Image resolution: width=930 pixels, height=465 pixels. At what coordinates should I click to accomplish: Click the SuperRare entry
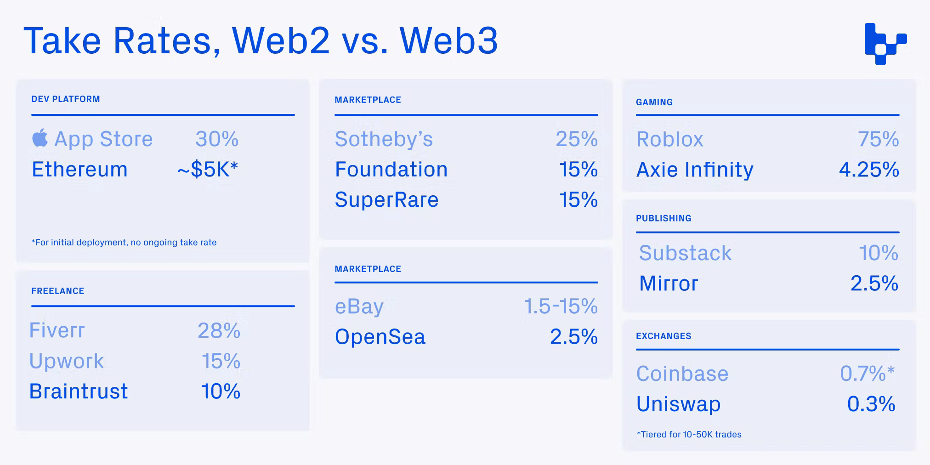coord(387,200)
